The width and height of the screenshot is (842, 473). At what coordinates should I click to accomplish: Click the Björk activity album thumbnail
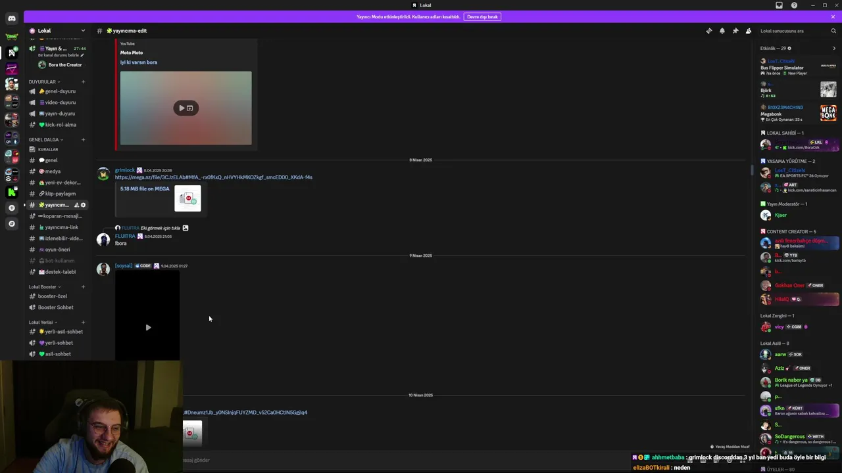pos(828,89)
